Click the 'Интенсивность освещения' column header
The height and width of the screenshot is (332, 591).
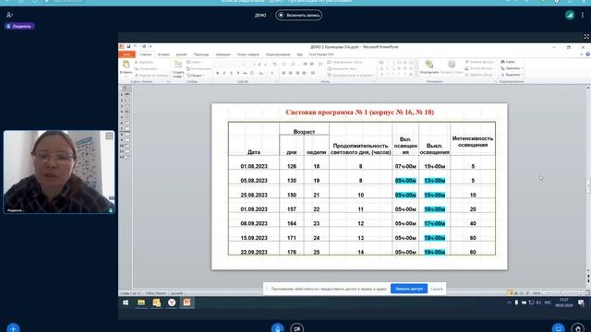pos(473,141)
